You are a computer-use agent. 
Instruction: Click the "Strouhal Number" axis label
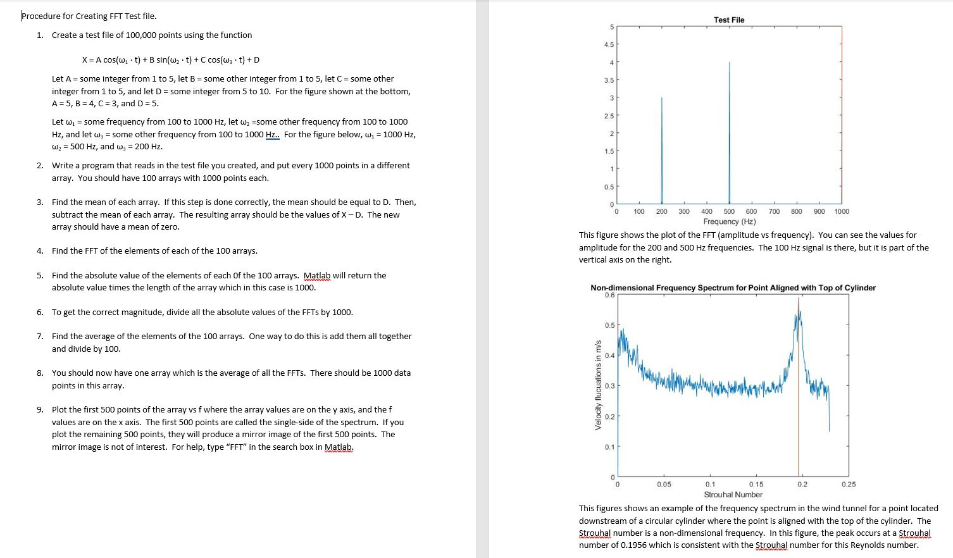[733, 495]
